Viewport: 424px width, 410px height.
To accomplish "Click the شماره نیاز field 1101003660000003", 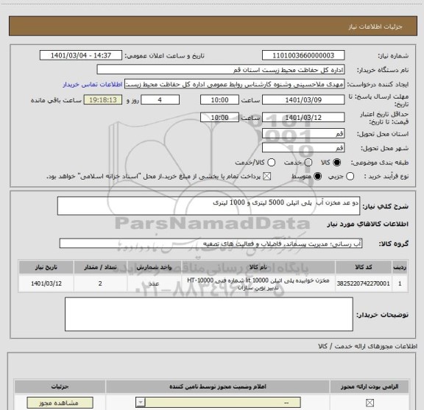I will pos(303,55).
